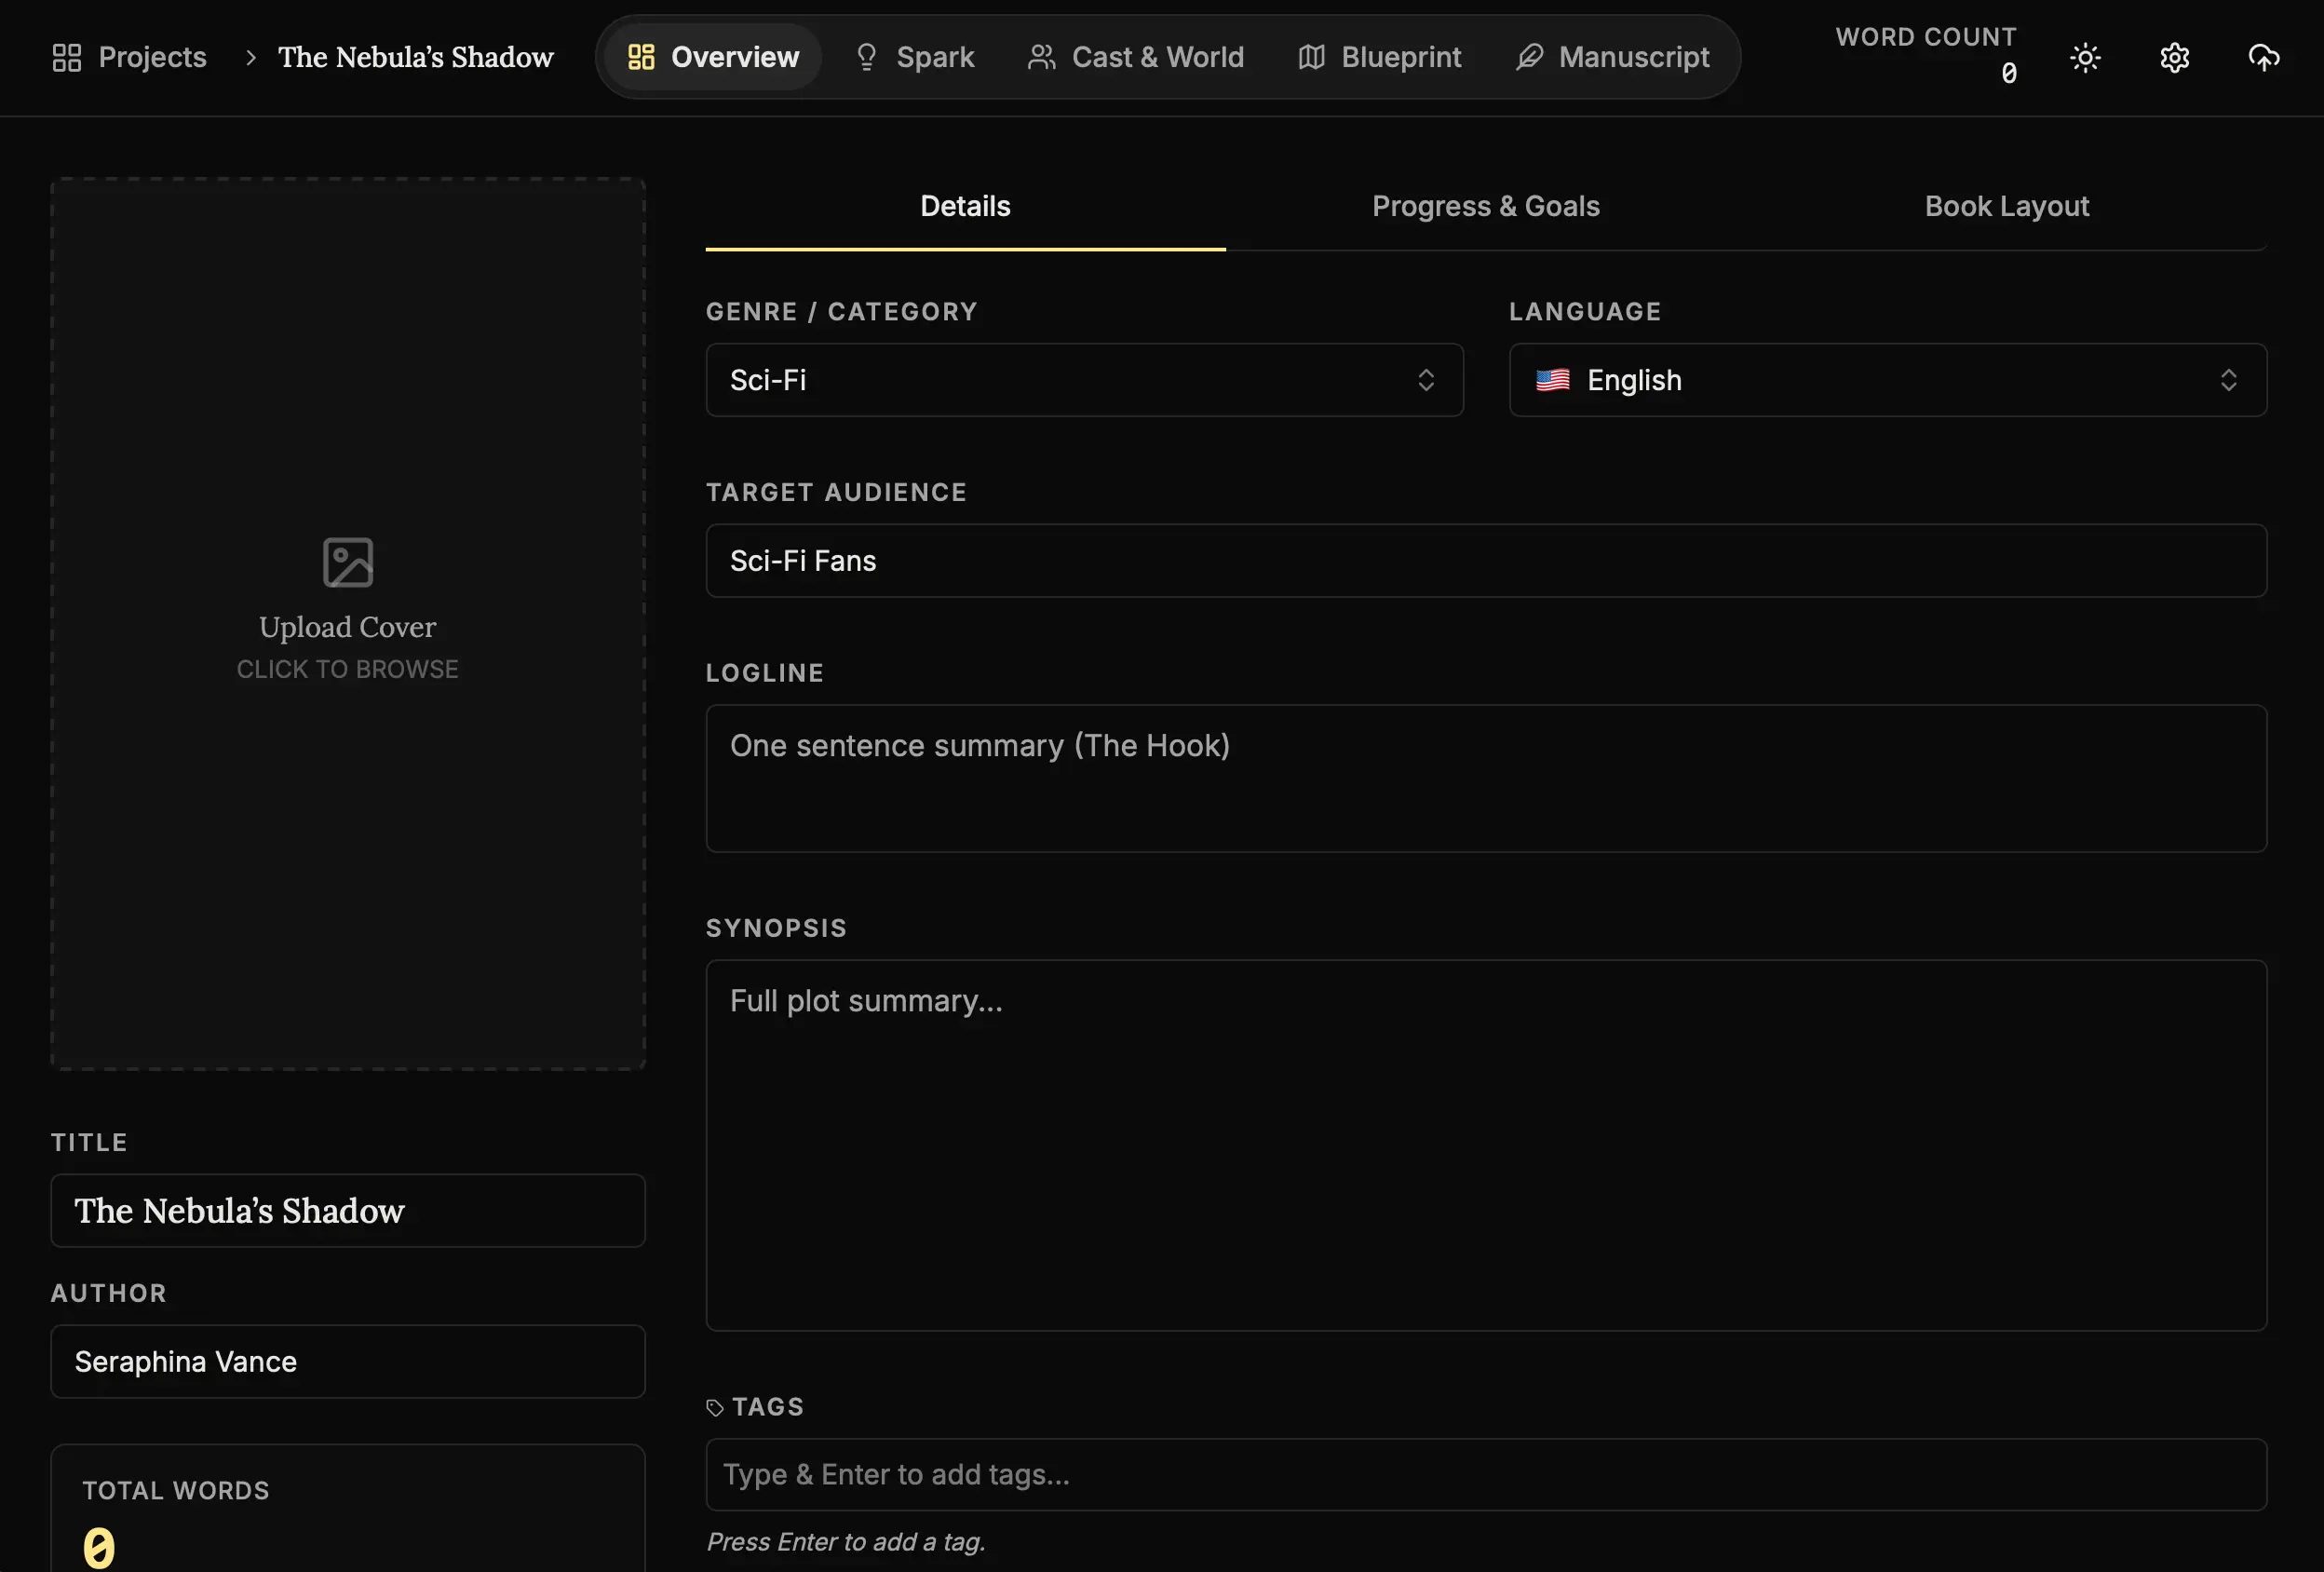Open settings via gear icon
Screen dimensions: 2324x1572
click(2174, 57)
